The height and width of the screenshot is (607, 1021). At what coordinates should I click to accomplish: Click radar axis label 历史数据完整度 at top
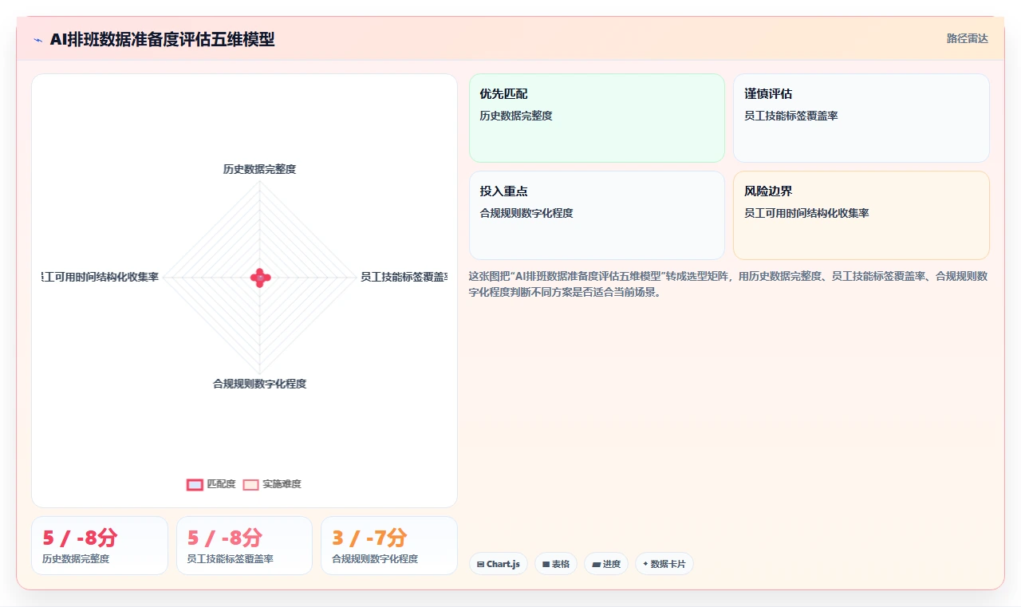[x=259, y=169]
